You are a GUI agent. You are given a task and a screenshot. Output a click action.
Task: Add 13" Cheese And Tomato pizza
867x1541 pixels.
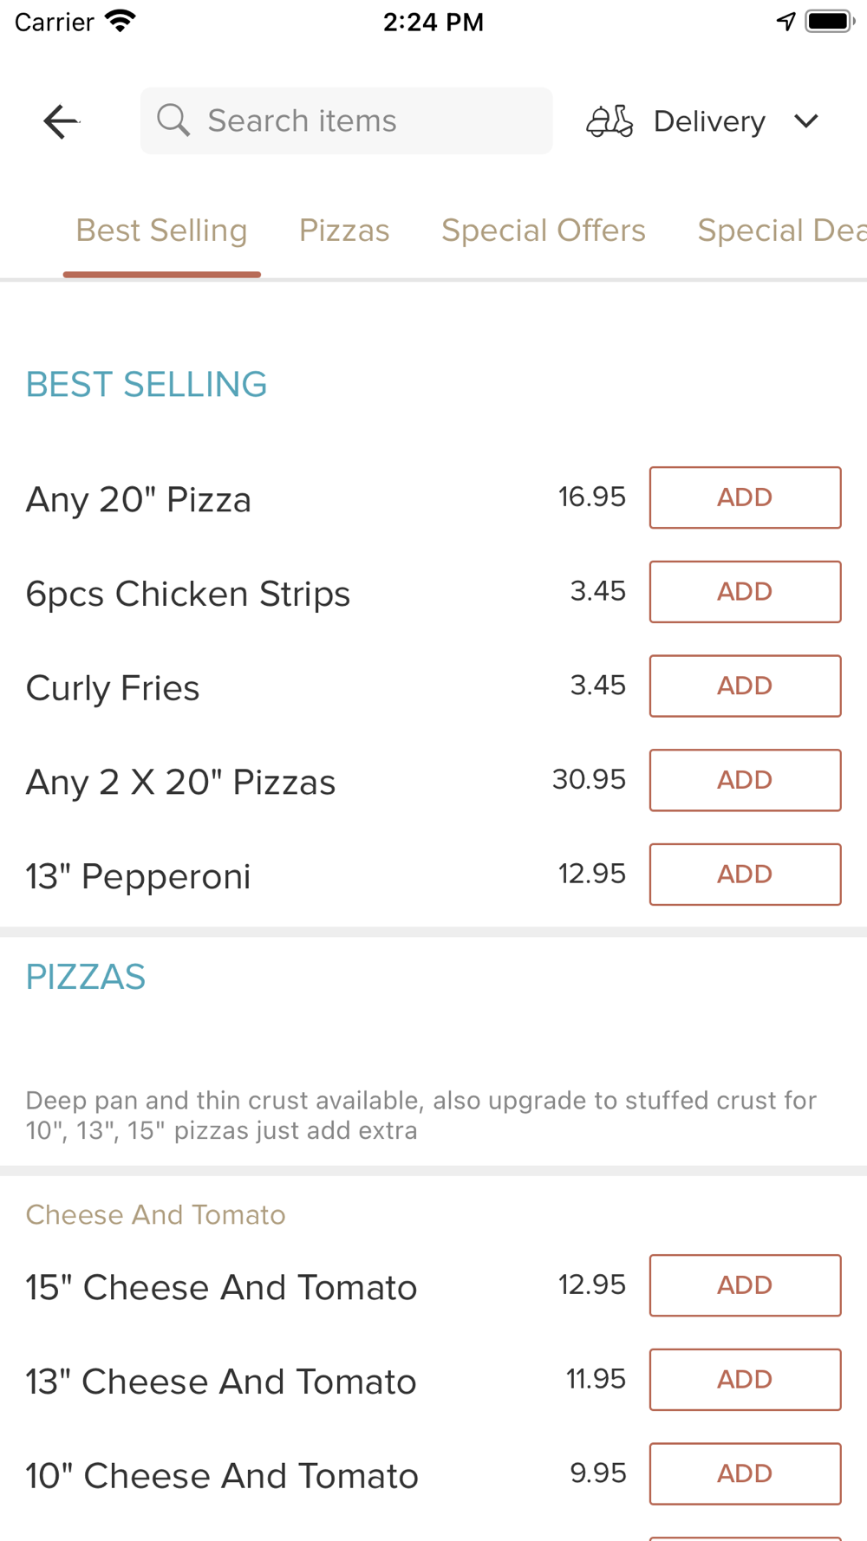[746, 1380]
